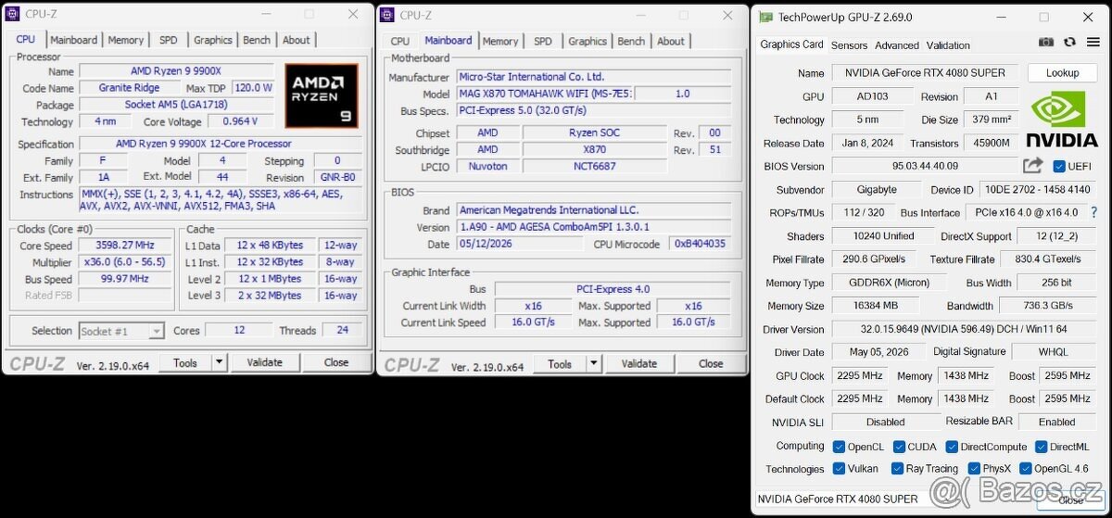Open the Bench tab in the motherboard CPU-Z window
1112x518 pixels.
point(631,41)
